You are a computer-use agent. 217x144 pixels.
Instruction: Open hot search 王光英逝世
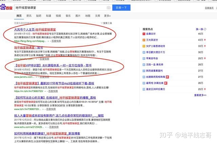pos(152,40)
